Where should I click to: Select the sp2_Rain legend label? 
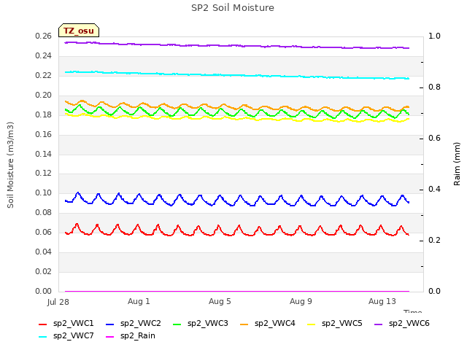pos(138,336)
